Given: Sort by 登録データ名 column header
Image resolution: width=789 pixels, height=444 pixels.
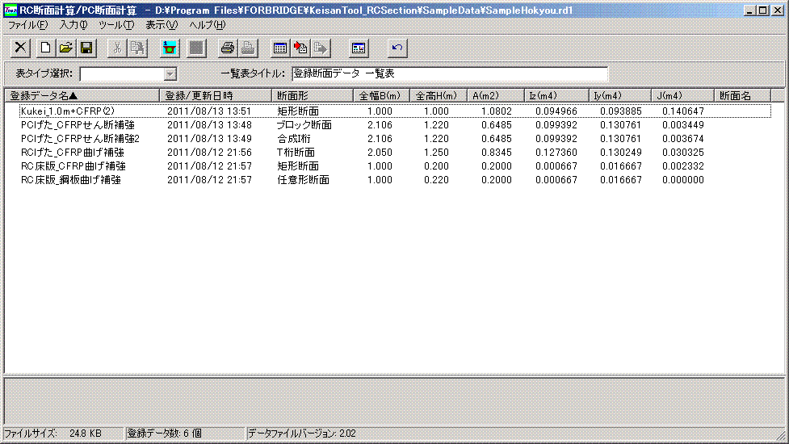Looking at the screenshot, I should (x=82, y=95).
